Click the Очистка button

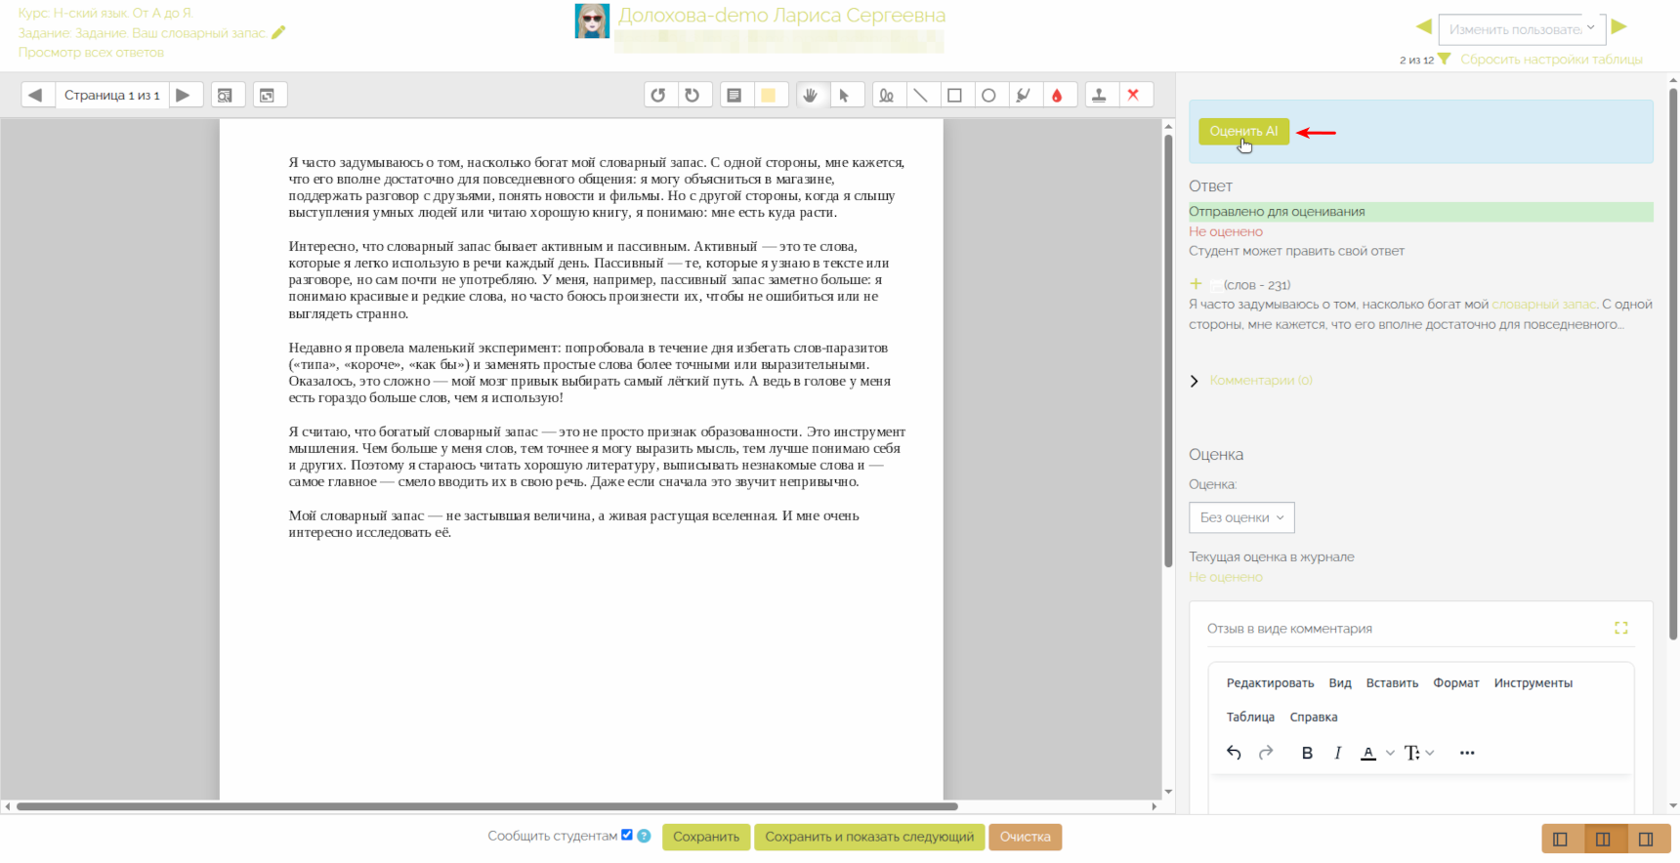[x=1025, y=837]
